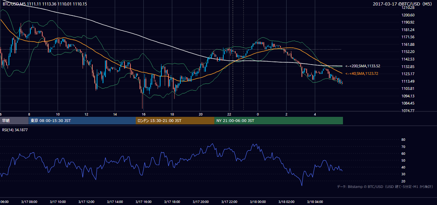Click the 3/17 08:00 date label

point(29,202)
